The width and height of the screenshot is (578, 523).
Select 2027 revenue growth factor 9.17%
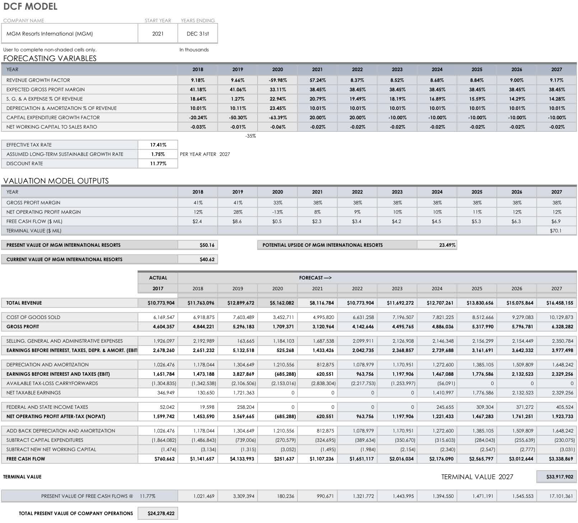point(556,80)
